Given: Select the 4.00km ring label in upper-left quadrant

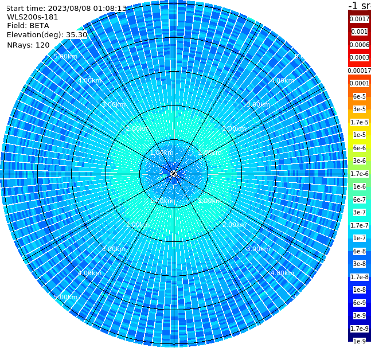Looking at the screenshot, I should [89, 80].
